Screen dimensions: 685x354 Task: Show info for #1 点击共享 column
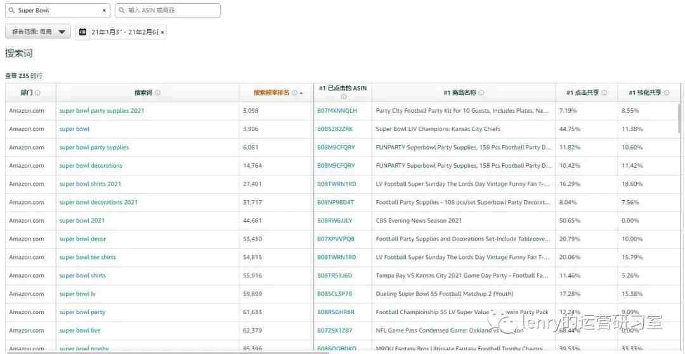(x=604, y=93)
